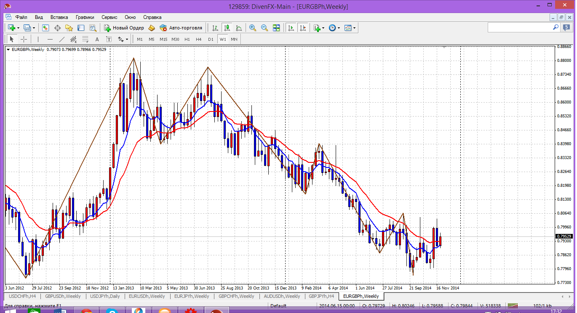This screenshot has height=313, width=577.
Task: Expand the new chart dropdown arrow
Action: click(x=18, y=28)
